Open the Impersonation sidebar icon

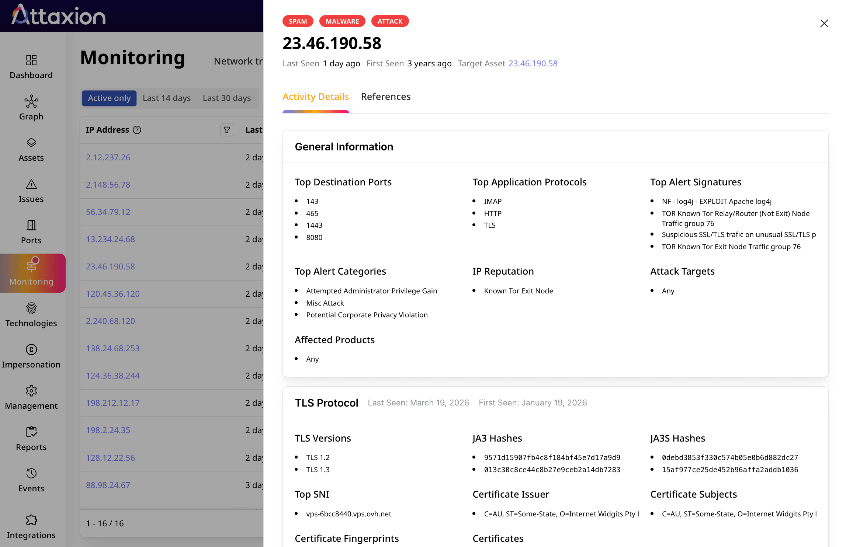tap(31, 349)
